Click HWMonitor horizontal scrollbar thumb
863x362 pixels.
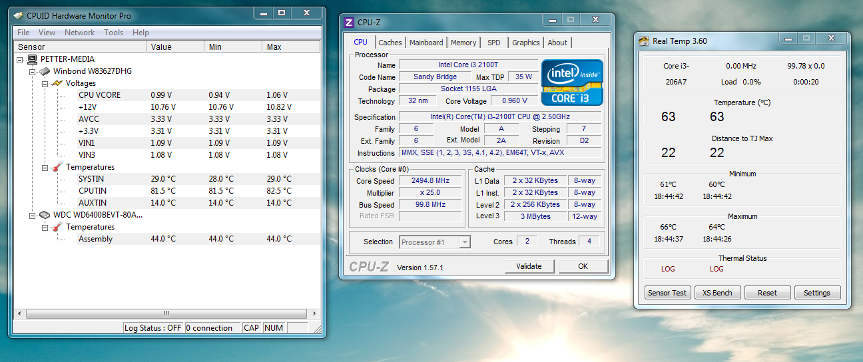point(166,314)
